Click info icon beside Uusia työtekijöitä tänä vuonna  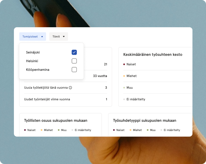[70, 88]
